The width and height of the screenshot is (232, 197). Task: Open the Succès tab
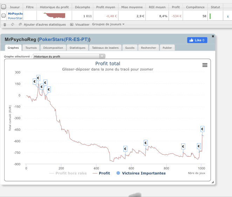pos(130,48)
